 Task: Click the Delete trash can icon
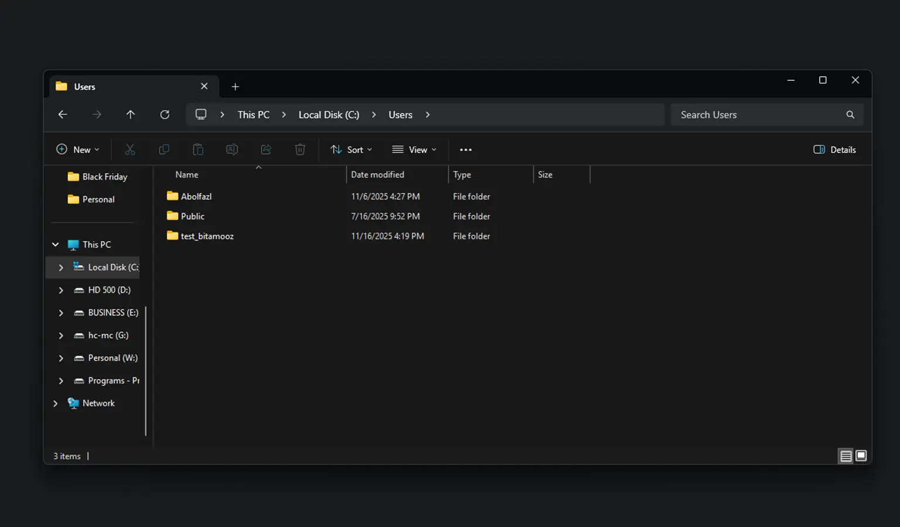pos(300,150)
